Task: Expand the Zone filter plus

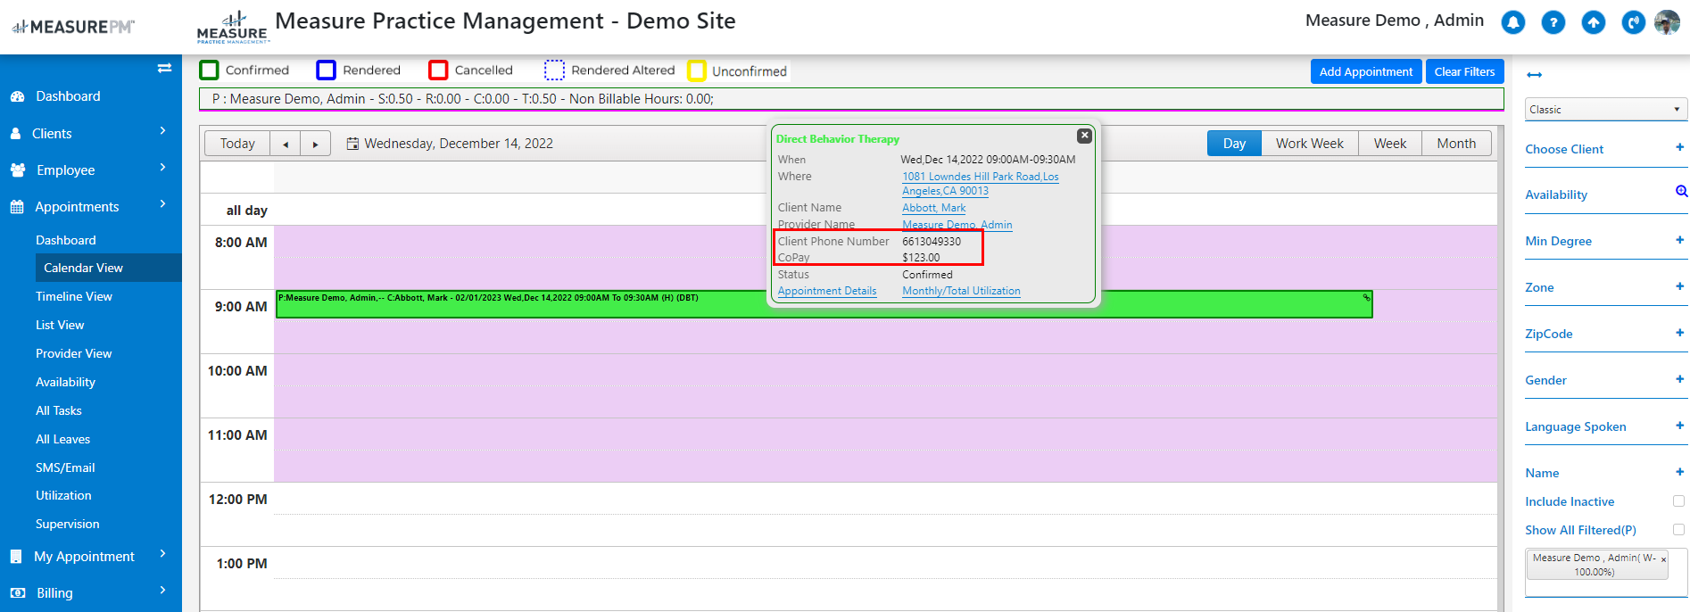Action: (1679, 286)
